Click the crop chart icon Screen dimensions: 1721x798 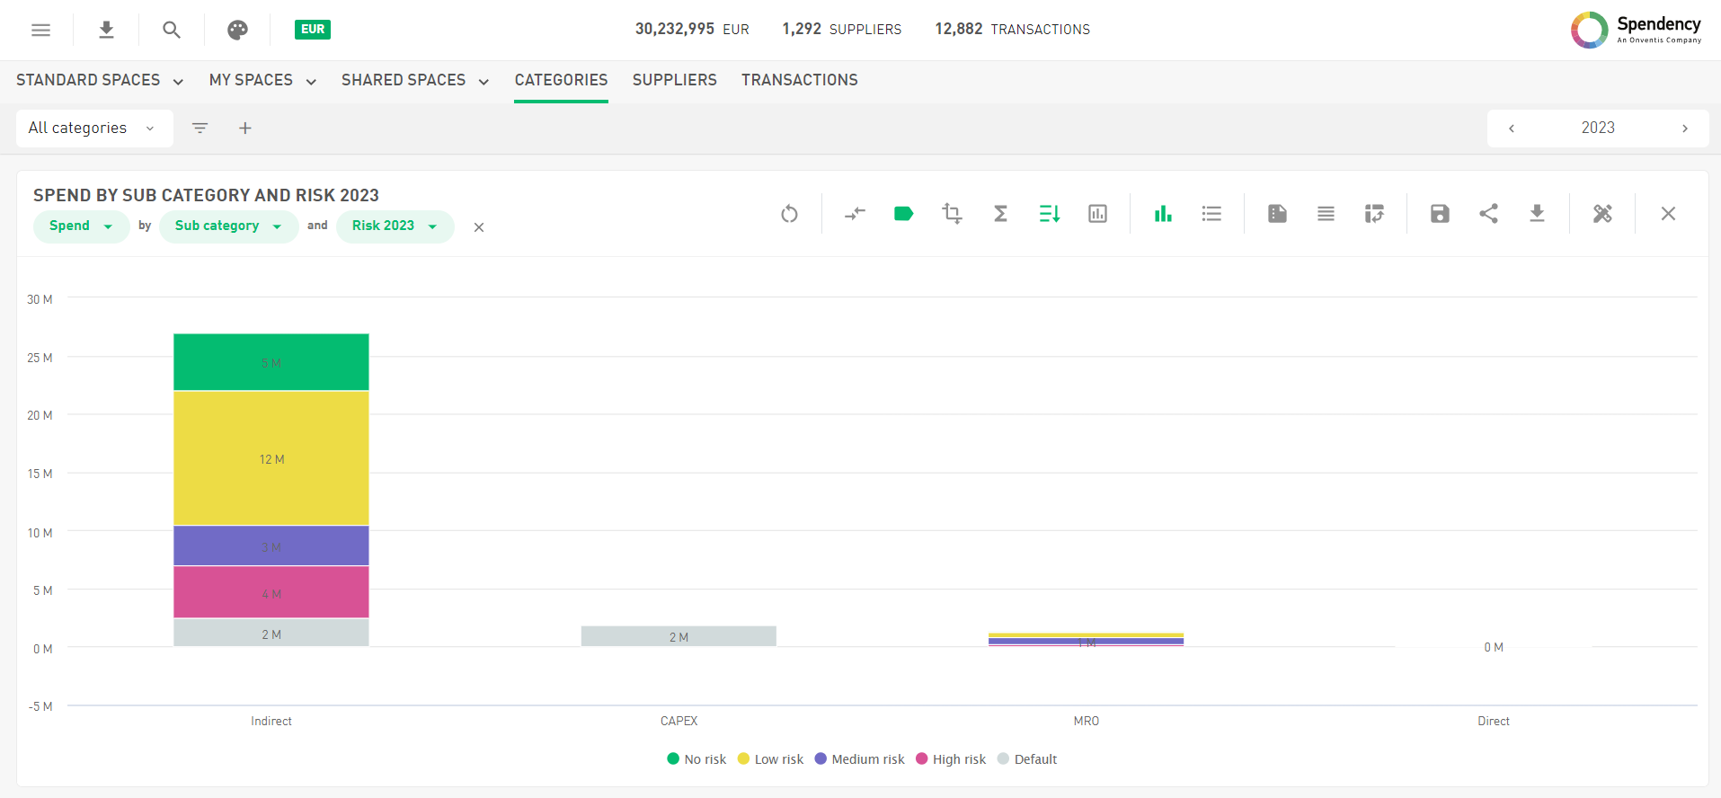coord(952,214)
